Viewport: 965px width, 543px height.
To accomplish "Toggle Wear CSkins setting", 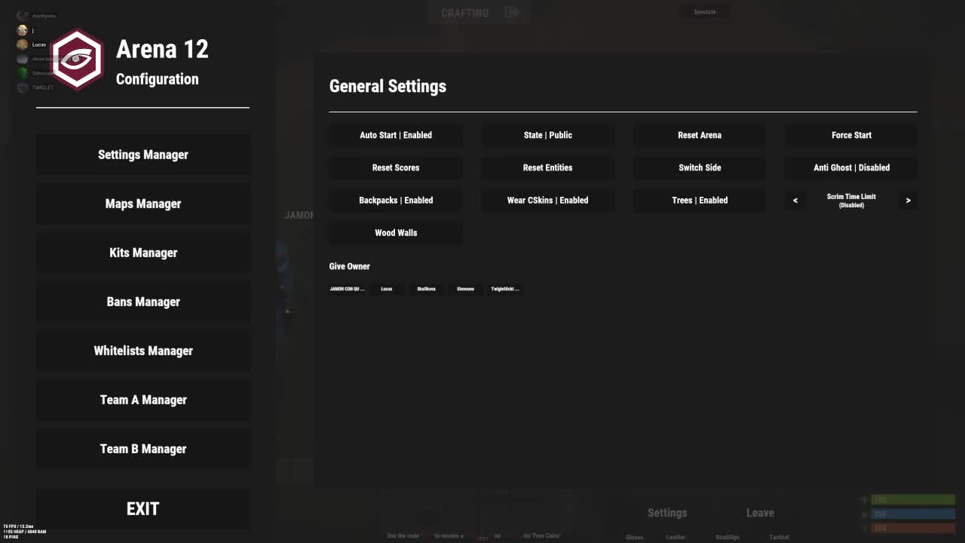I will (x=547, y=200).
